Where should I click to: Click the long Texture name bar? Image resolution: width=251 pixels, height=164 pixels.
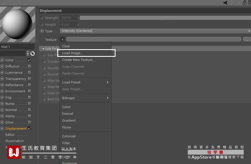[x=154, y=39]
